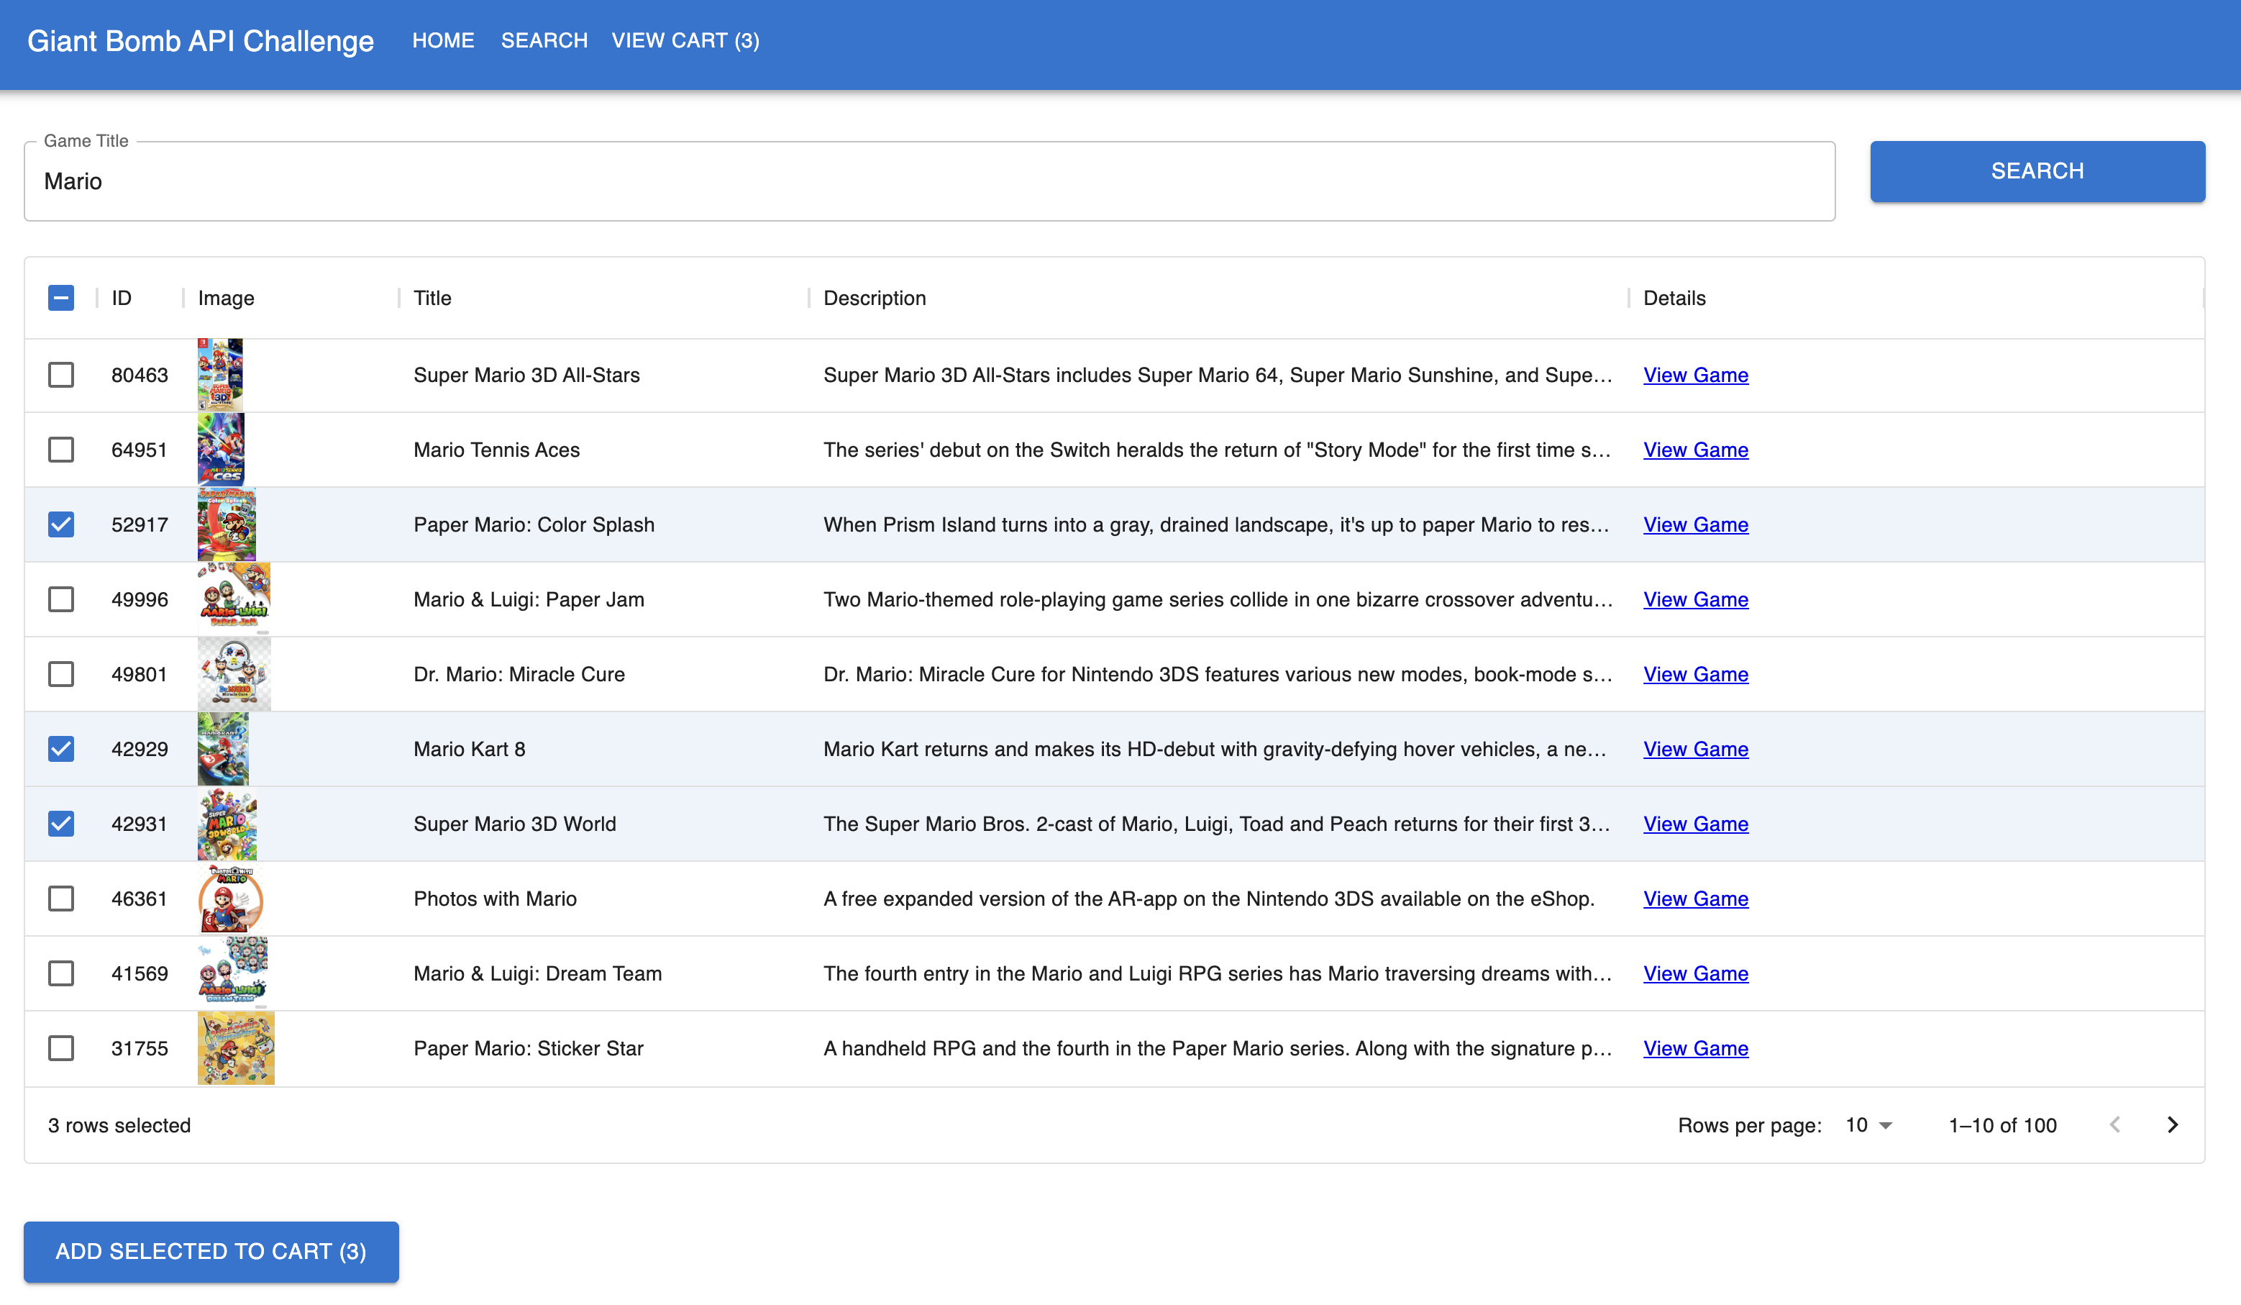Image resolution: width=2241 pixels, height=1305 pixels.
Task: Click ID cell 64951
Action: [x=140, y=449]
